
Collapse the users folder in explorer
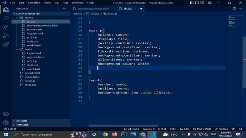(x=41, y=49)
